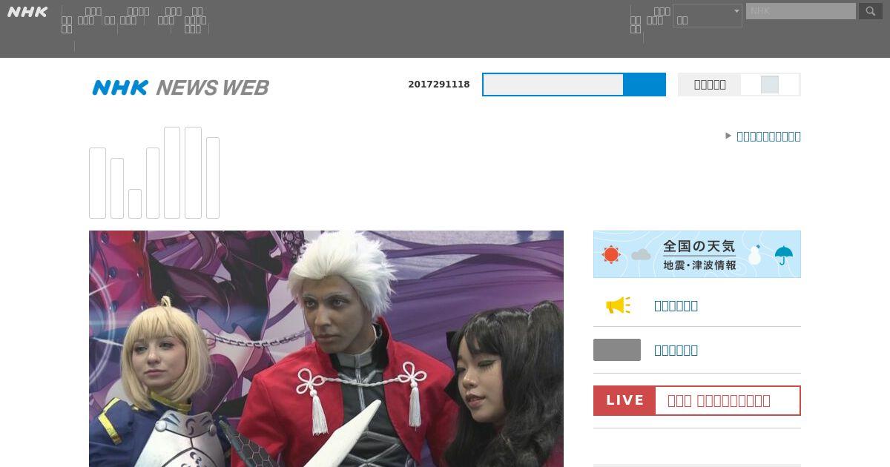Click the gray rectangle icon under the megaphone
This screenshot has width=890, height=467.
[617, 350]
